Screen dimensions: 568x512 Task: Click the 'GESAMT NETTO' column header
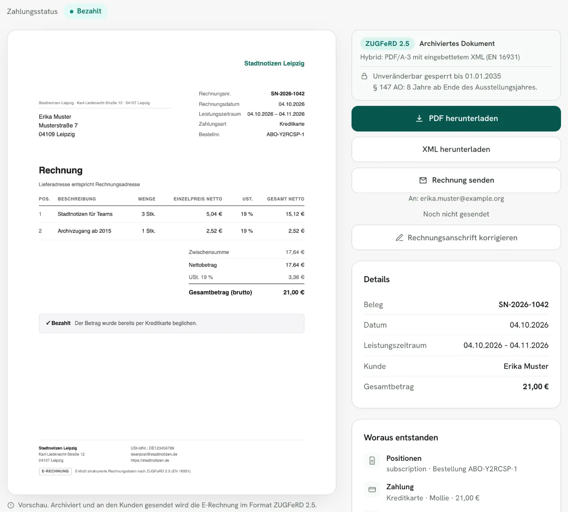click(286, 199)
